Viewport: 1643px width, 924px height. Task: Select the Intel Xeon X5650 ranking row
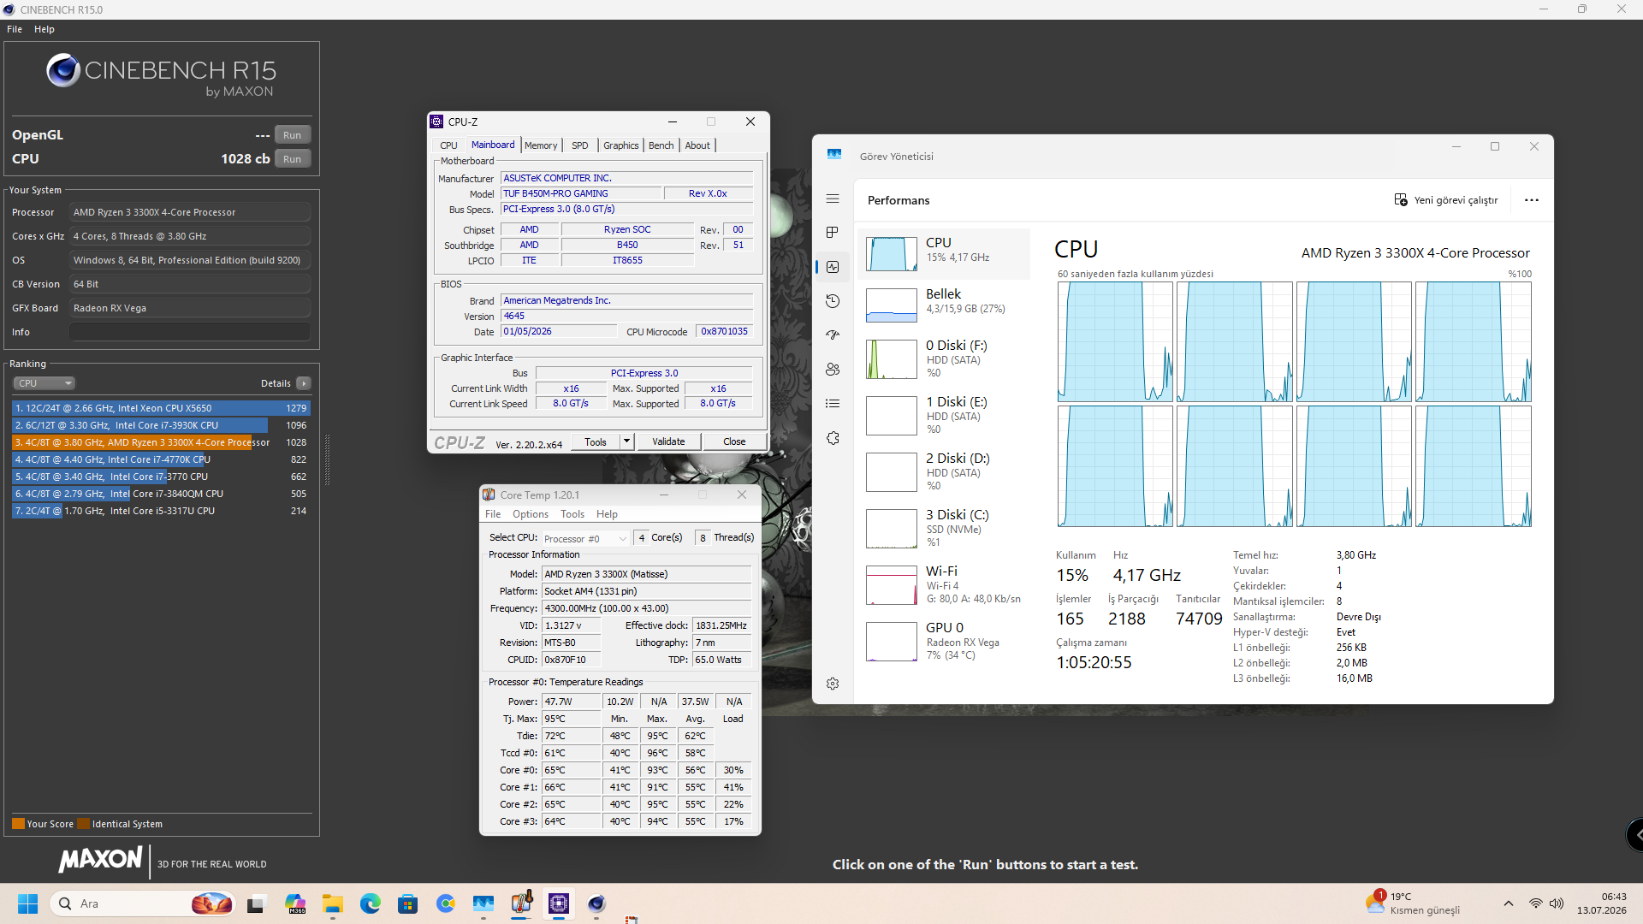(x=161, y=408)
